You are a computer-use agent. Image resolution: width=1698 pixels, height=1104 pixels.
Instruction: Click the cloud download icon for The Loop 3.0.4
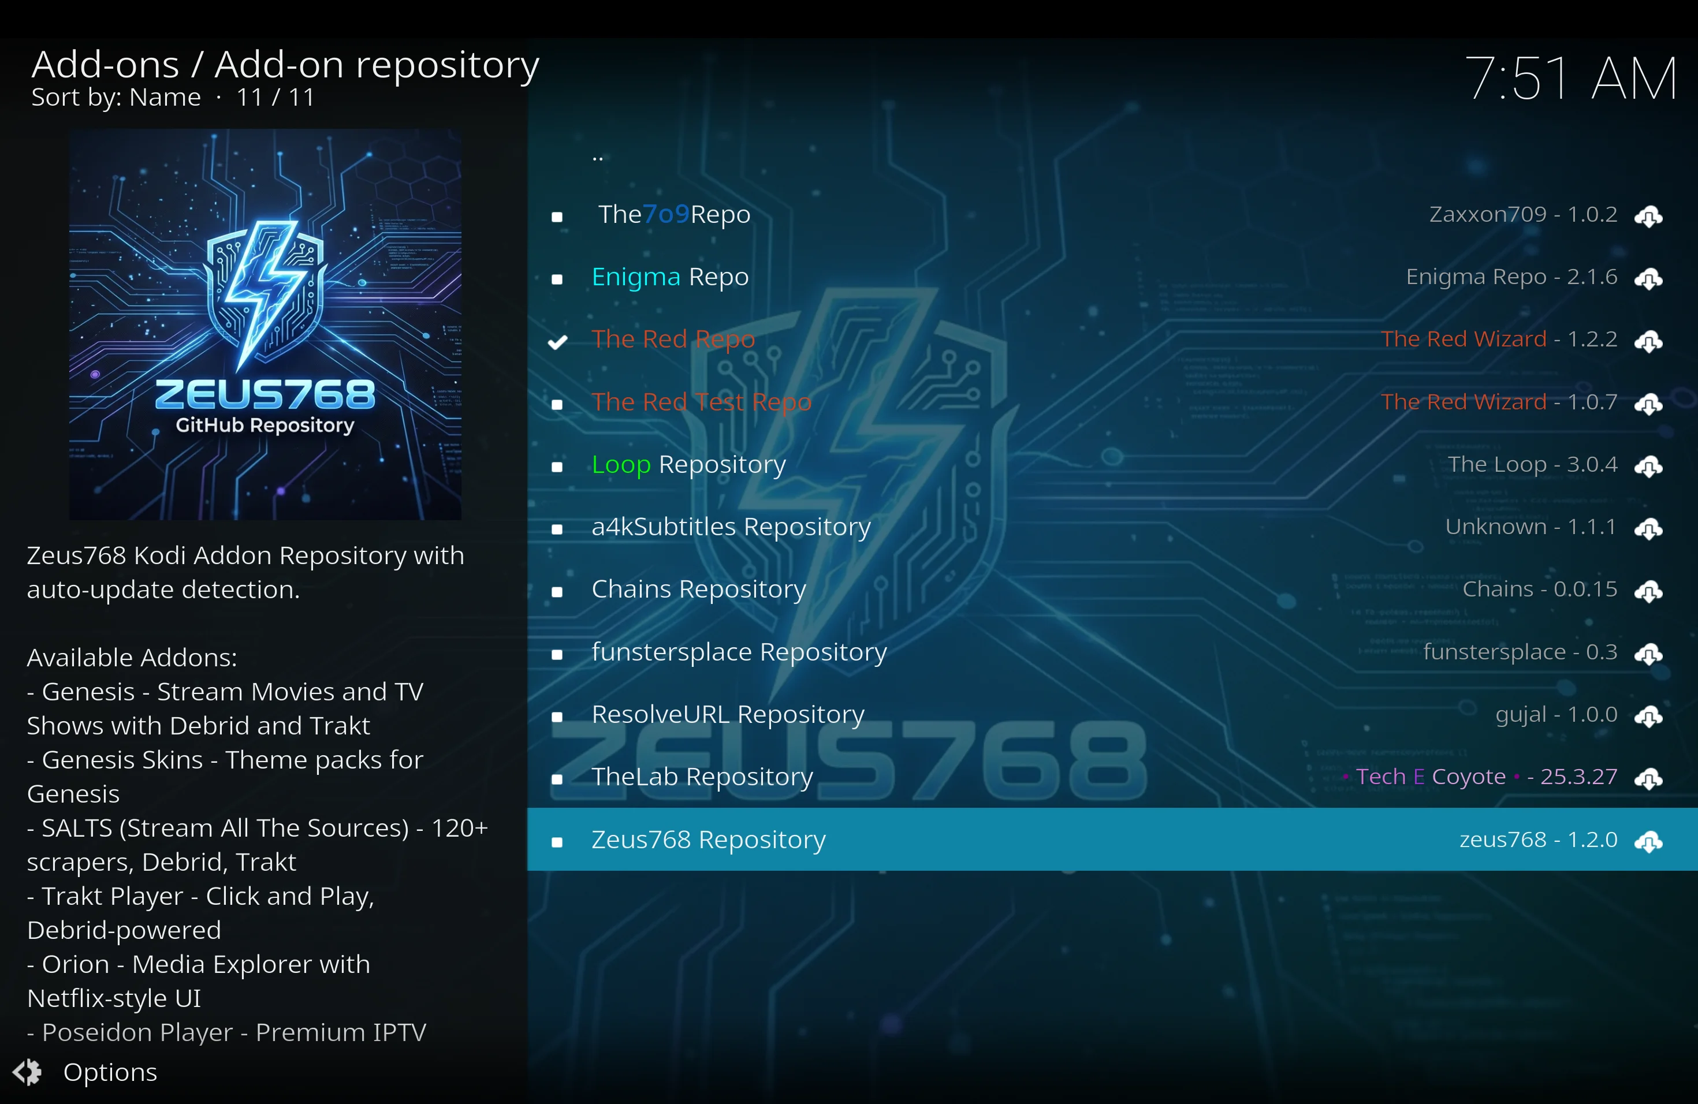(x=1648, y=466)
